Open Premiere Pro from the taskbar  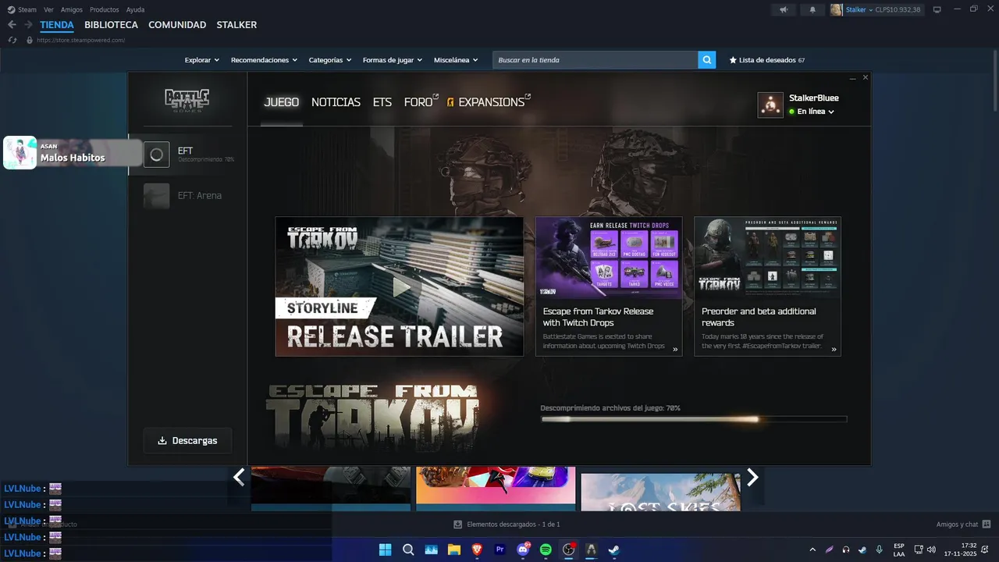click(x=500, y=550)
